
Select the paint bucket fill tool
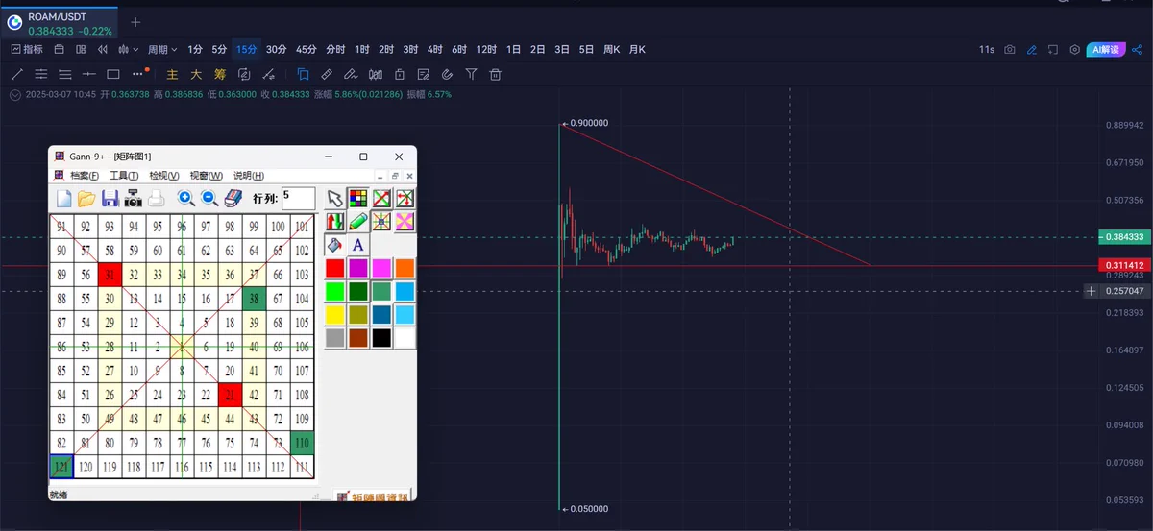click(334, 244)
